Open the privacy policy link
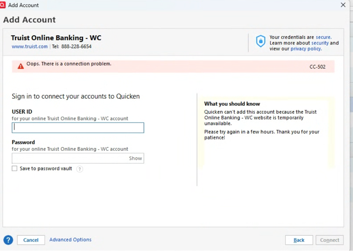 click(306, 49)
